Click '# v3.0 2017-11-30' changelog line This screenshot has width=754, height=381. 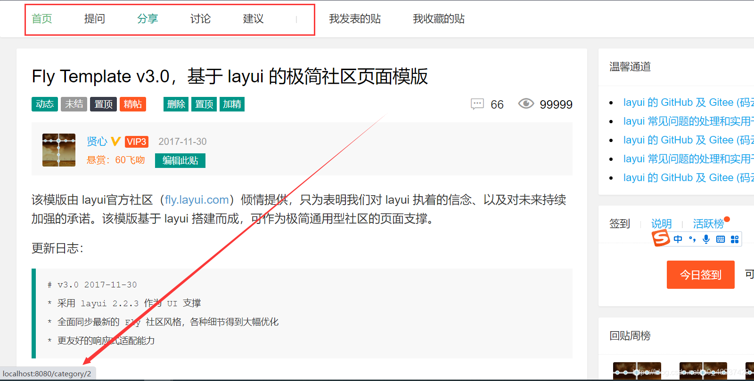point(92,285)
